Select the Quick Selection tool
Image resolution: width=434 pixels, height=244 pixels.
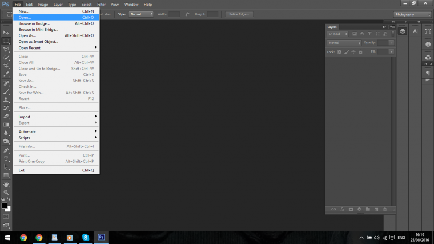6,58
